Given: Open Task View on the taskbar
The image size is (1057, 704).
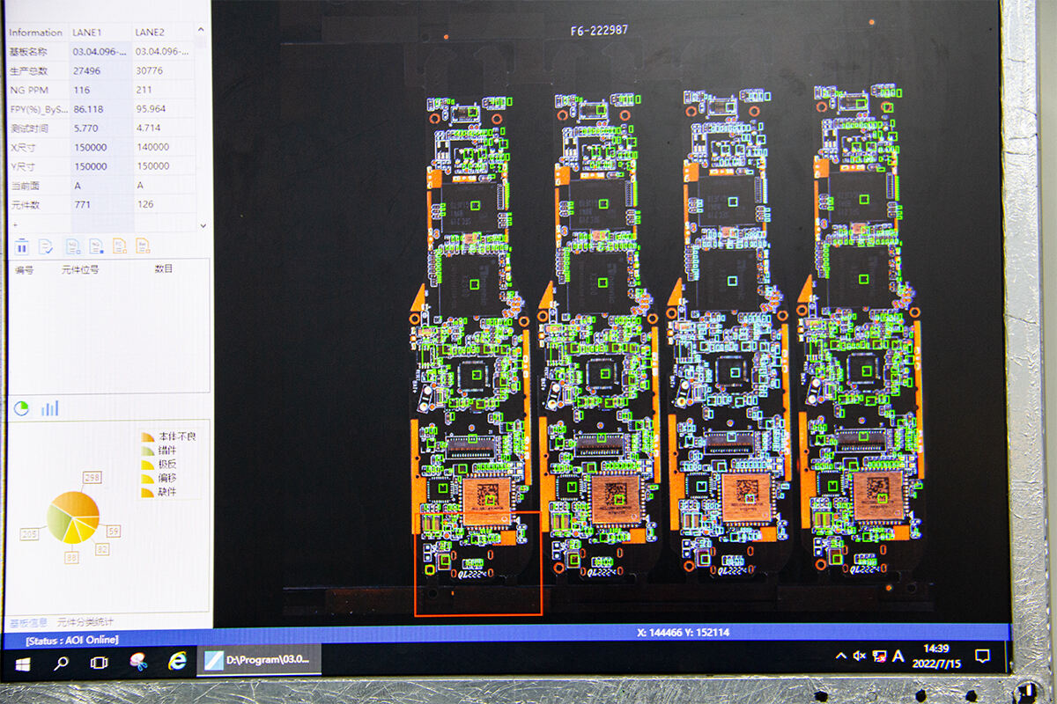Looking at the screenshot, I should pyautogui.click(x=99, y=662).
